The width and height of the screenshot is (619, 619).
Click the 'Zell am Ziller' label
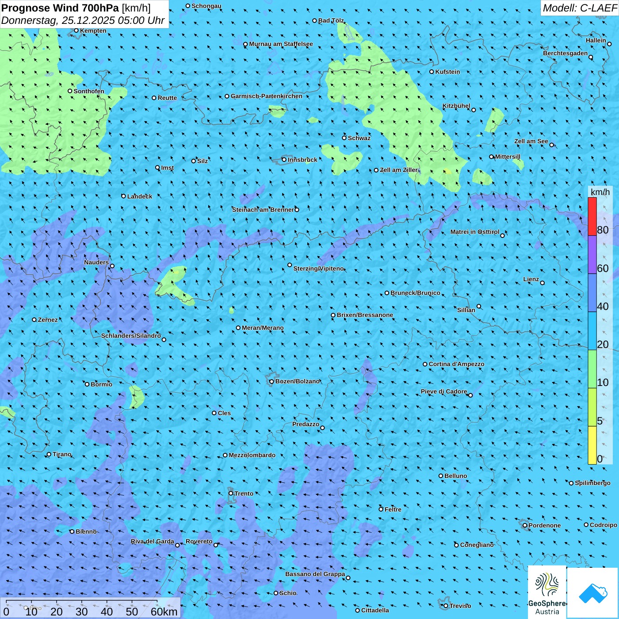coord(399,170)
